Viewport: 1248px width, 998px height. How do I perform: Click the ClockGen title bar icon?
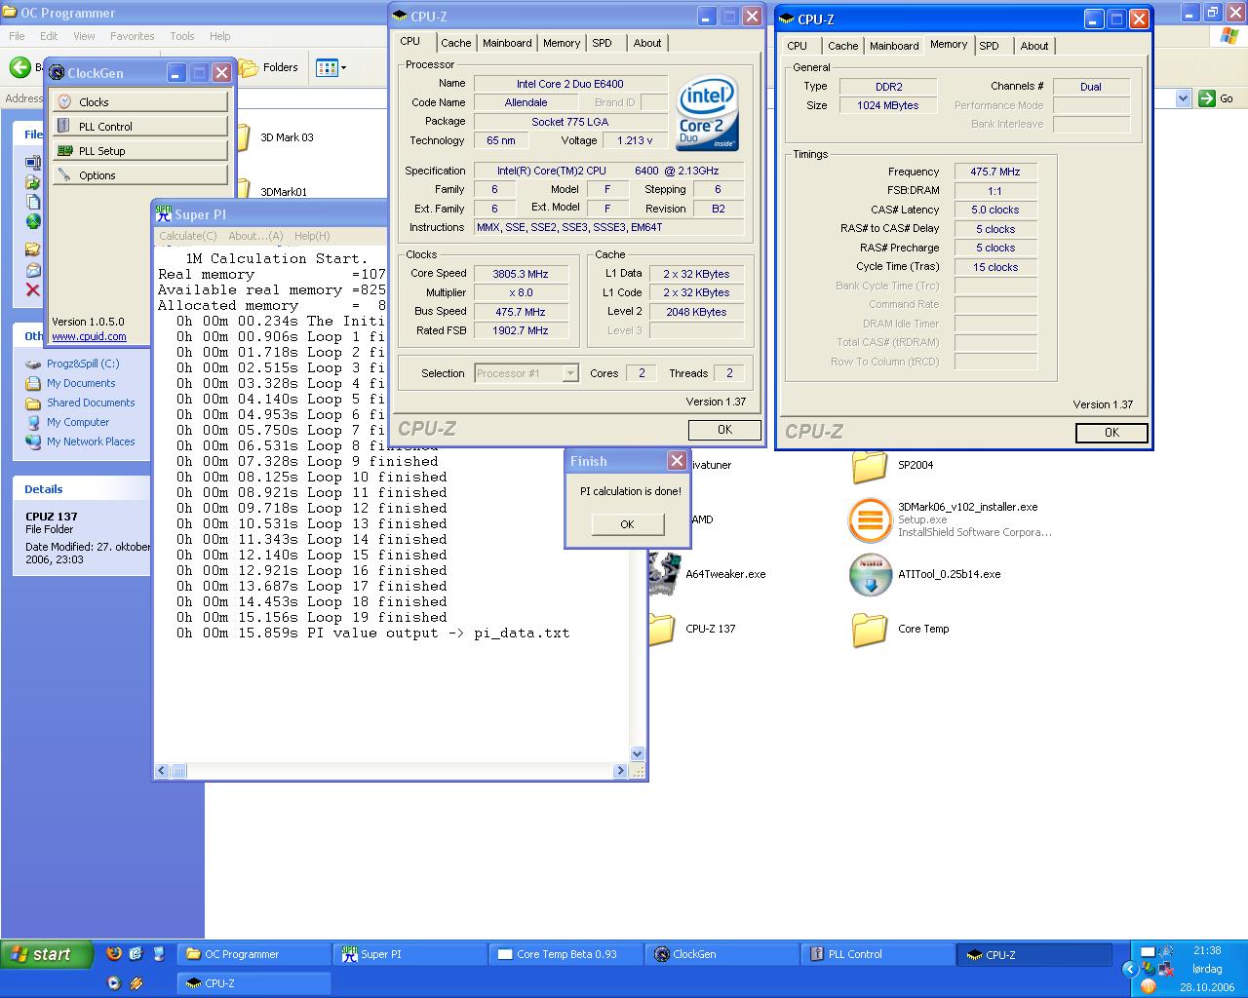(x=58, y=73)
